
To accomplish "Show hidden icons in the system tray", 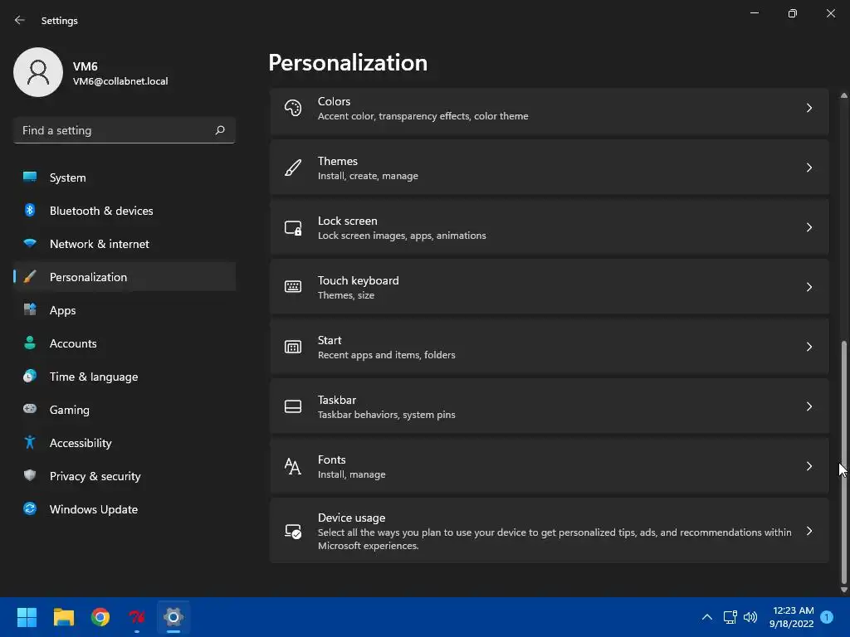I will [x=707, y=617].
